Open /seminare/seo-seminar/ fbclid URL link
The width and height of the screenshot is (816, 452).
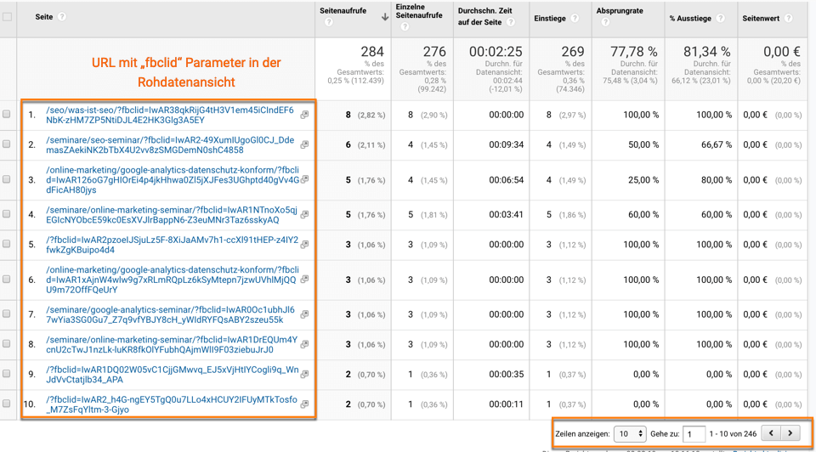click(170, 145)
